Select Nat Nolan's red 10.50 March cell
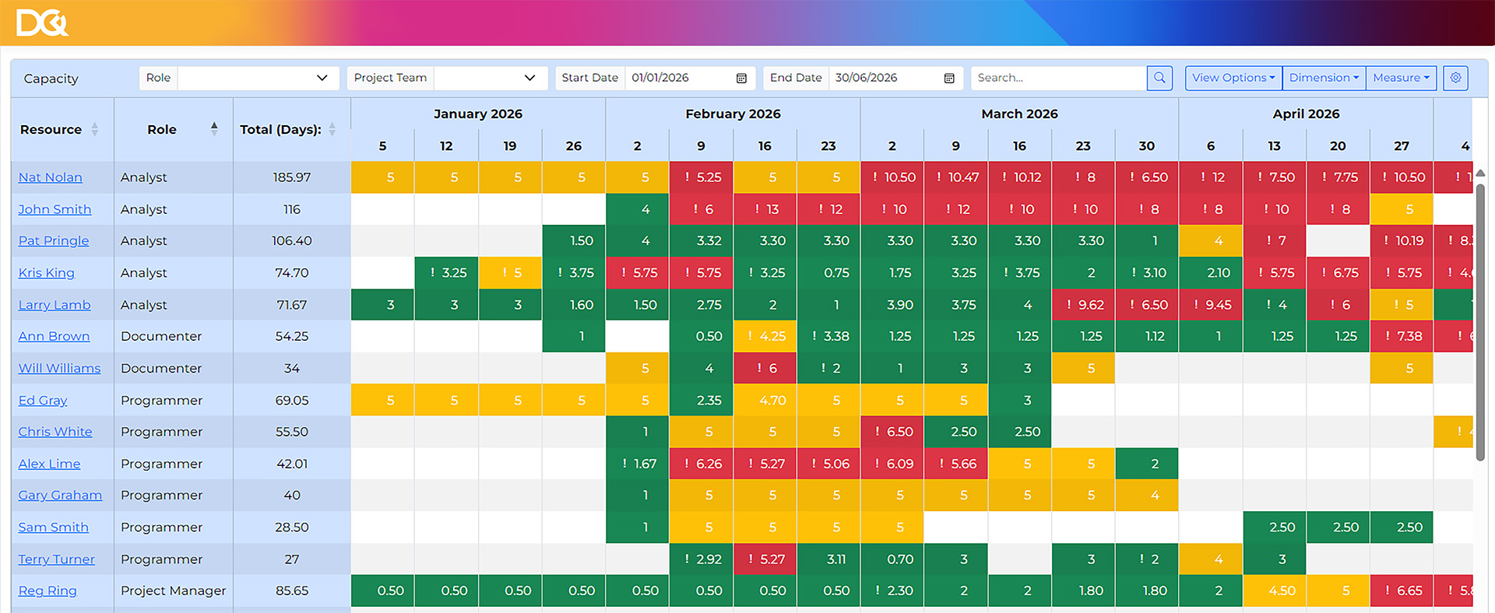1495x613 pixels. tap(892, 177)
